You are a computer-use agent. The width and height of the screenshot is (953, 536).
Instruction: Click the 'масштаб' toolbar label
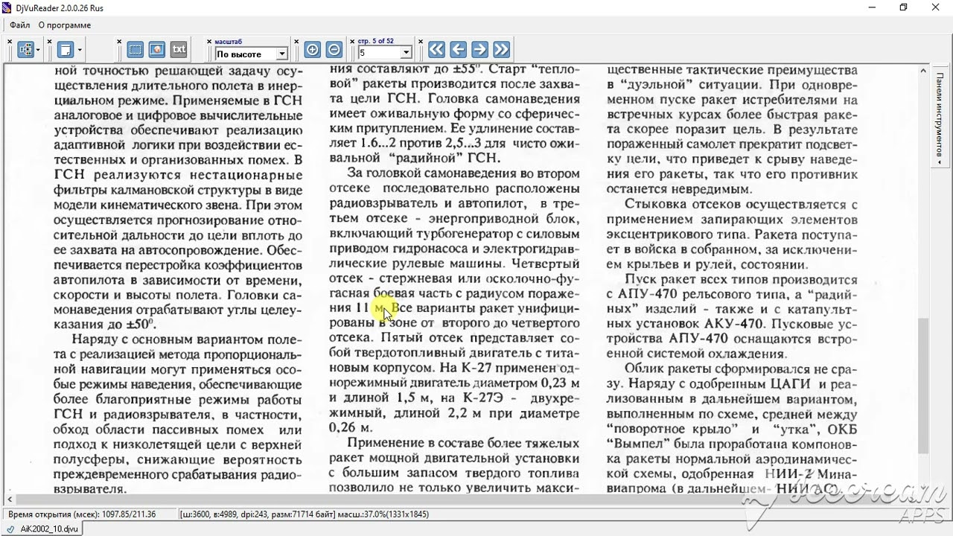point(229,42)
